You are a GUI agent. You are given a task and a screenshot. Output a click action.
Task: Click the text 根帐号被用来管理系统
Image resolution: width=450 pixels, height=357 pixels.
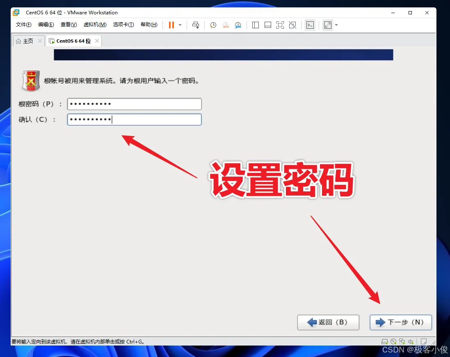78,81
